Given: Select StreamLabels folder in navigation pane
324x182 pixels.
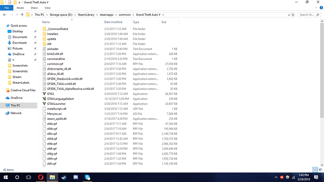Looking at the screenshot, I should point(21,83).
